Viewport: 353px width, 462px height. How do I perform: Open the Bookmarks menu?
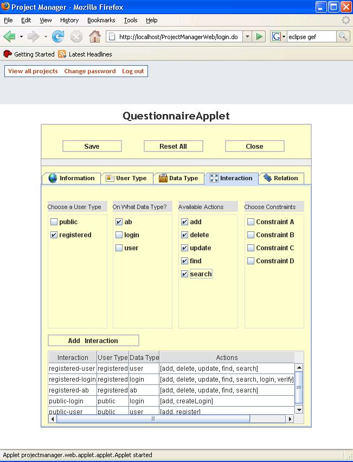point(101,20)
